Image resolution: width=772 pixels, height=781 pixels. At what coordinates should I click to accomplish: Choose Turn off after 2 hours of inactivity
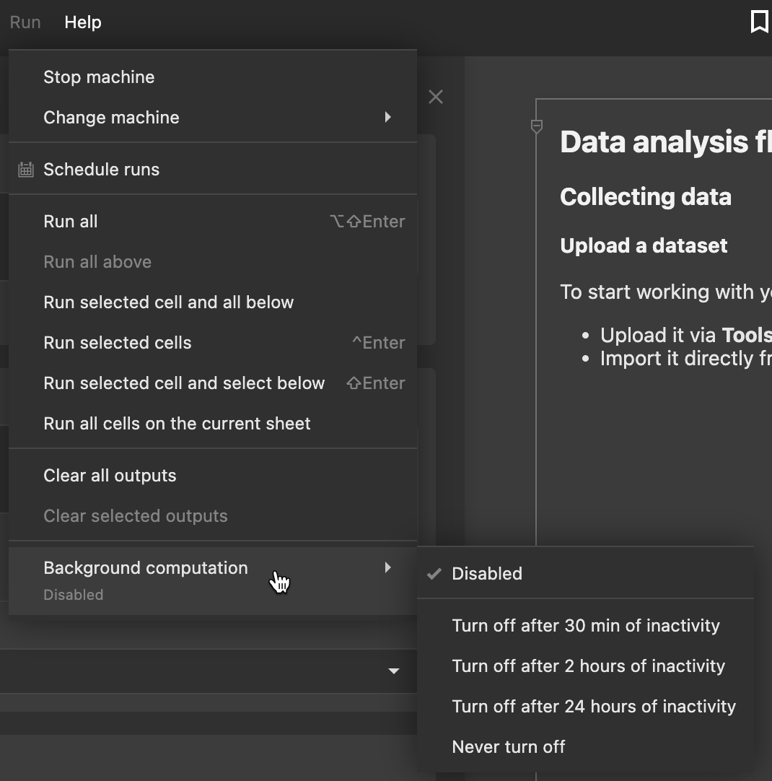(588, 666)
